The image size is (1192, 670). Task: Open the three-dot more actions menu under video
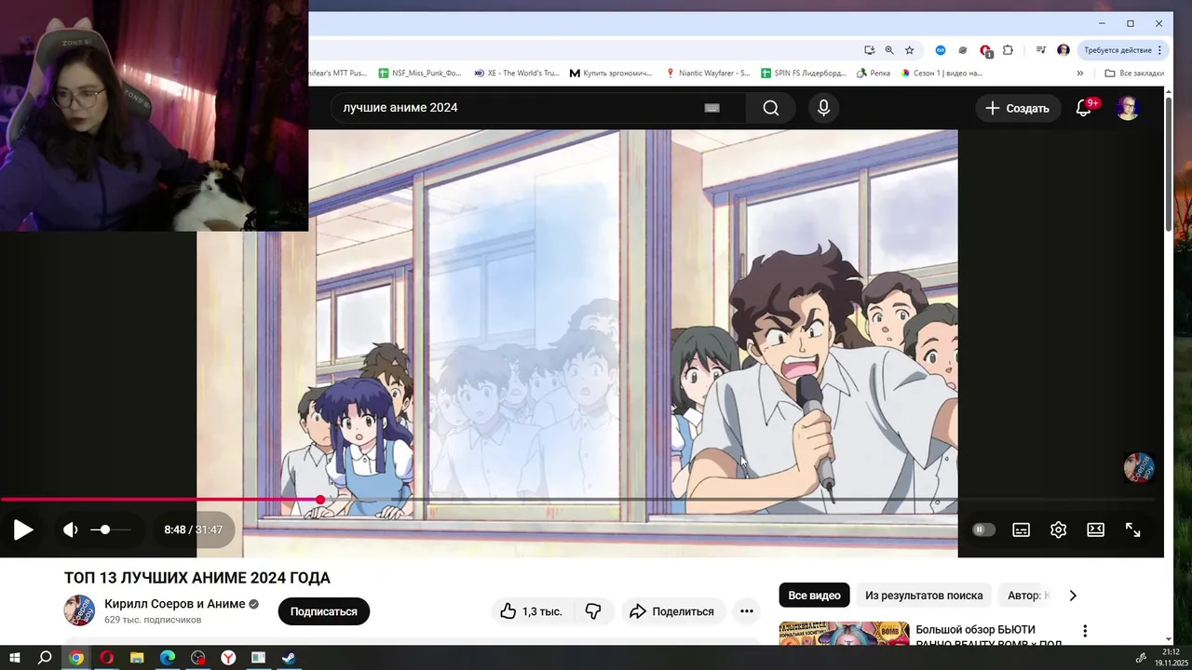pos(747,611)
